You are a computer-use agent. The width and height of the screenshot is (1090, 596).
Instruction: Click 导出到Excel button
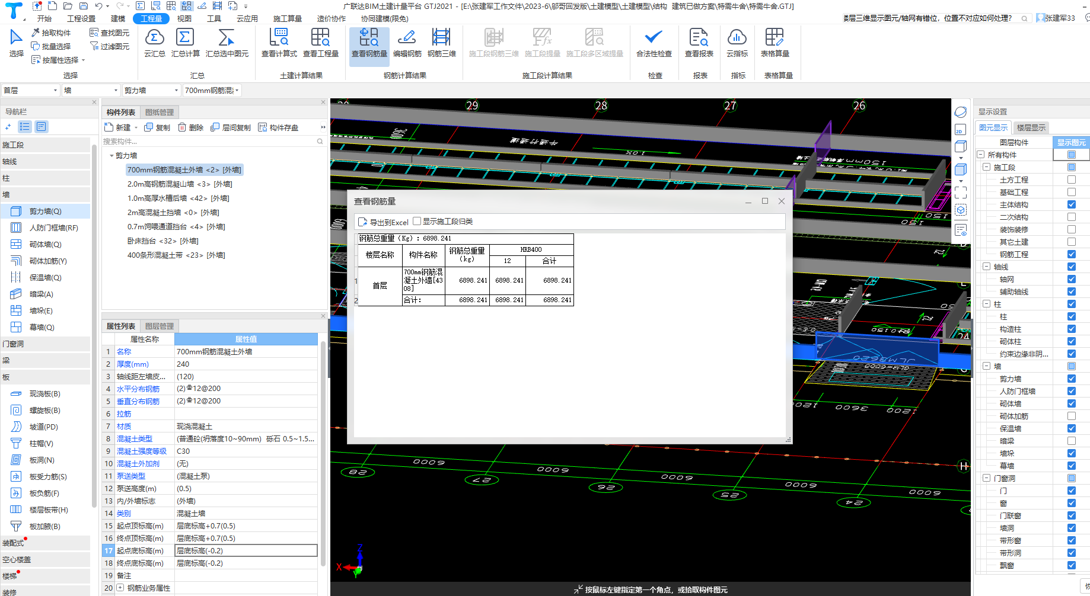[x=383, y=222]
